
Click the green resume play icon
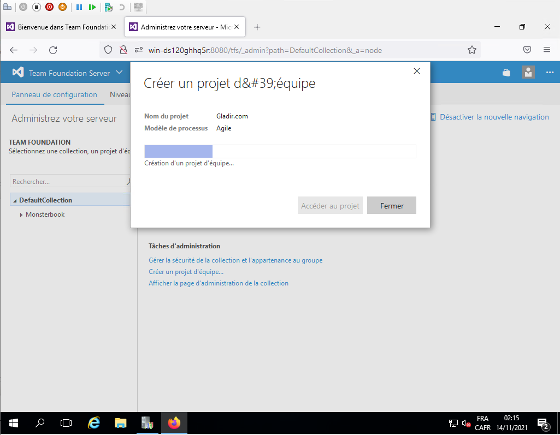click(92, 7)
